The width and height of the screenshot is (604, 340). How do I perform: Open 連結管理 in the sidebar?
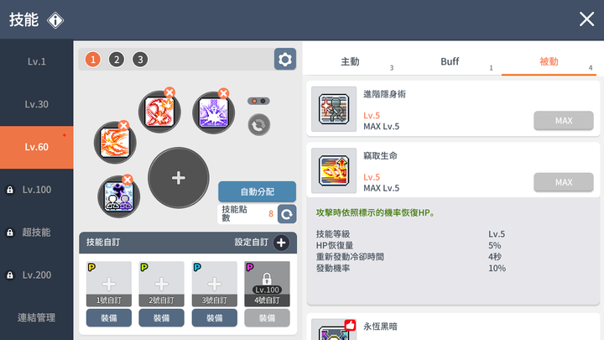click(x=37, y=317)
